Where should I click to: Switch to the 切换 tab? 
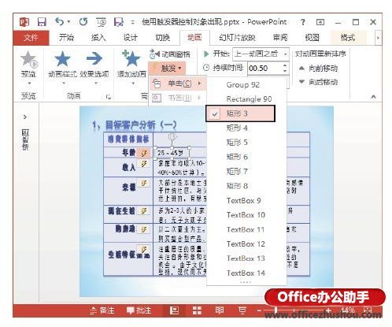coord(162,38)
